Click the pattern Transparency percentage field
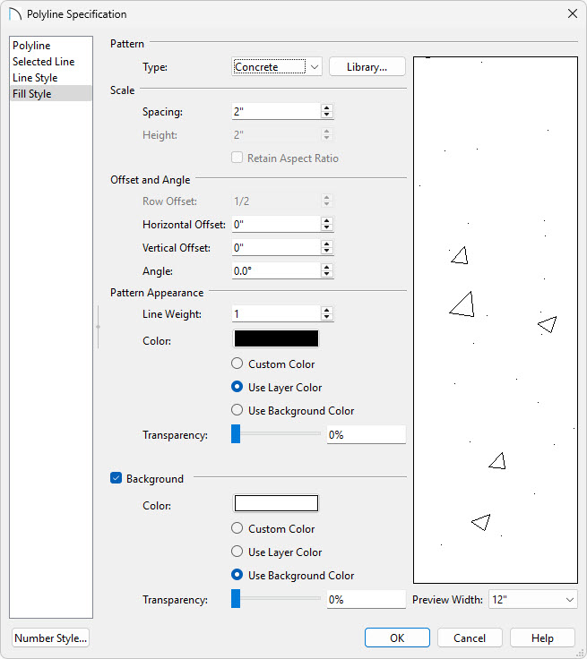The image size is (587, 659). (x=366, y=434)
